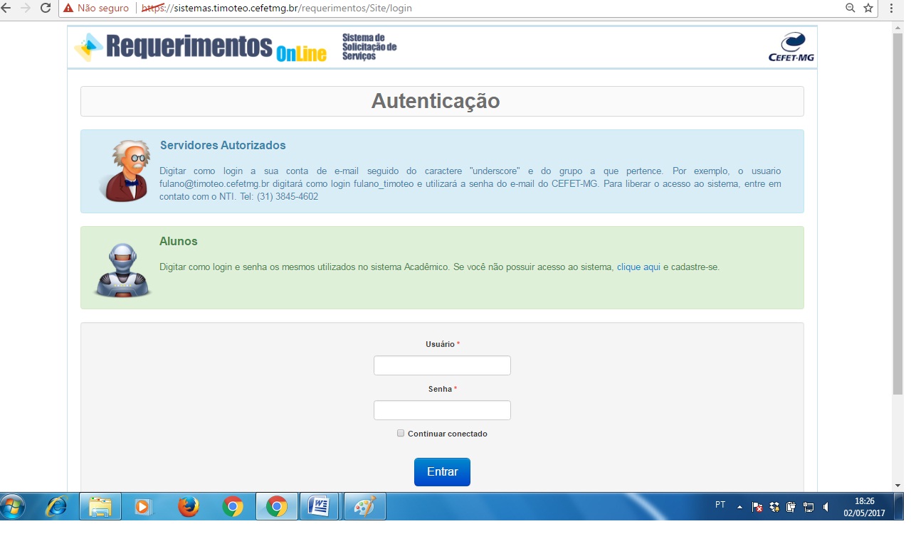Click the network tray icon
Image resolution: width=911 pixels, height=546 pixels.
tap(809, 508)
